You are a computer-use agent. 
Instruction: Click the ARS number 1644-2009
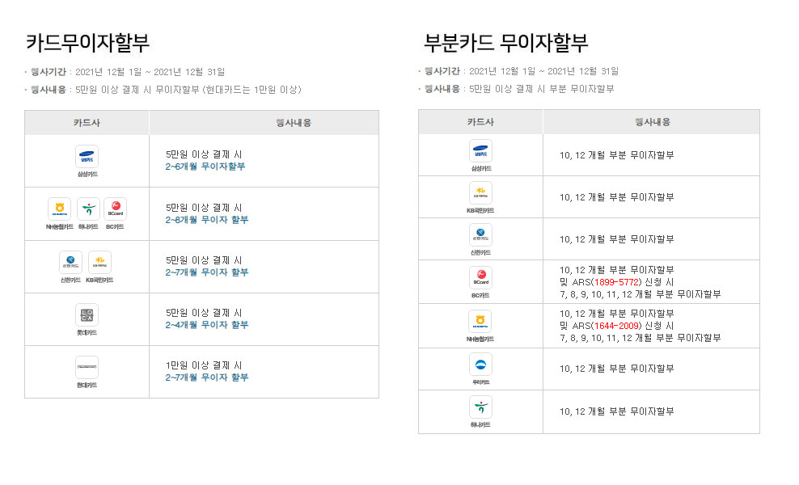click(615, 326)
